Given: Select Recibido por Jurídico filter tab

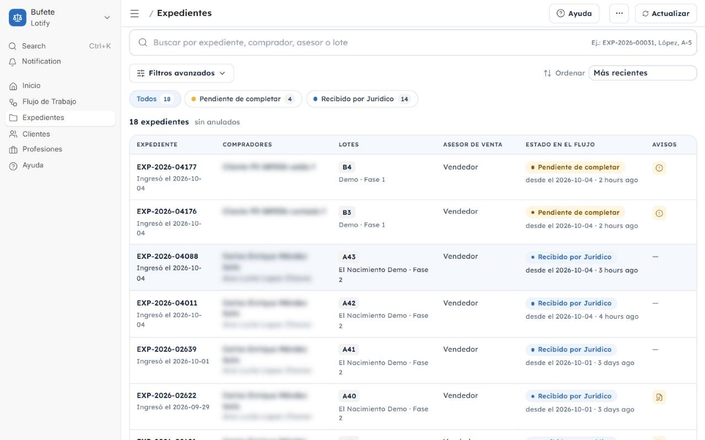Looking at the screenshot, I should (x=362, y=99).
